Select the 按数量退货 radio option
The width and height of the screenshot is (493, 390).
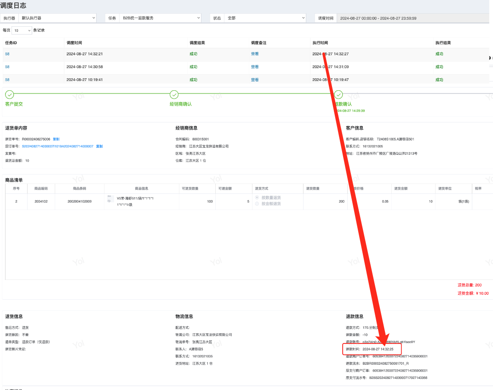[x=257, y=198]
